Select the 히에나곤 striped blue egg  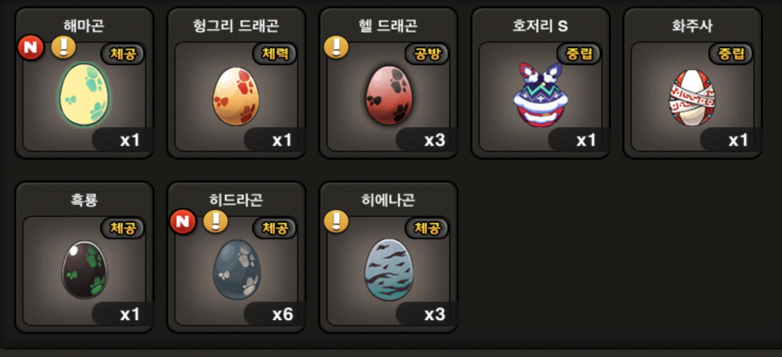(x=389, y=269)
